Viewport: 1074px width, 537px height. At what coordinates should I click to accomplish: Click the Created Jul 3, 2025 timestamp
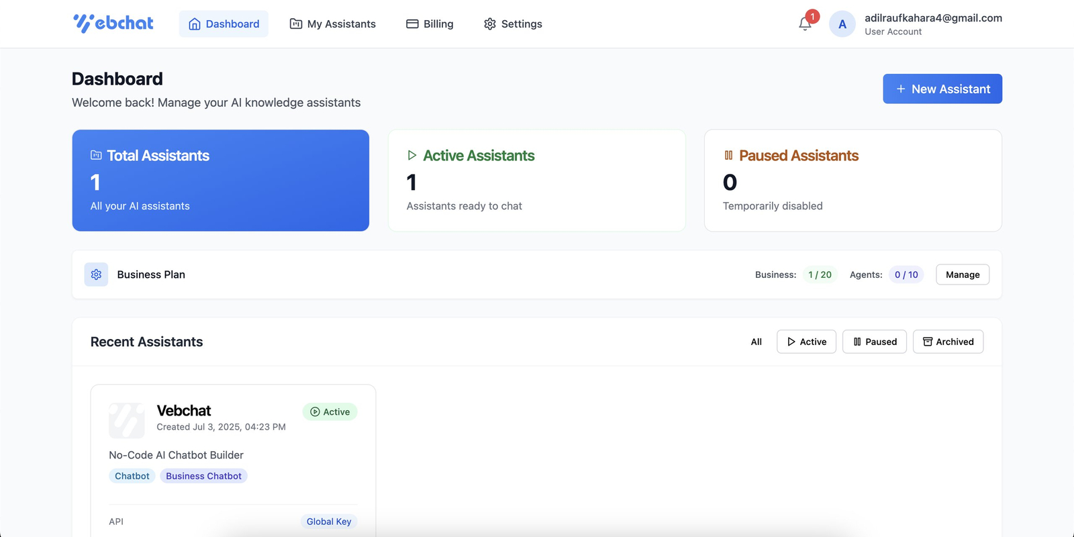tap(221, 427)
